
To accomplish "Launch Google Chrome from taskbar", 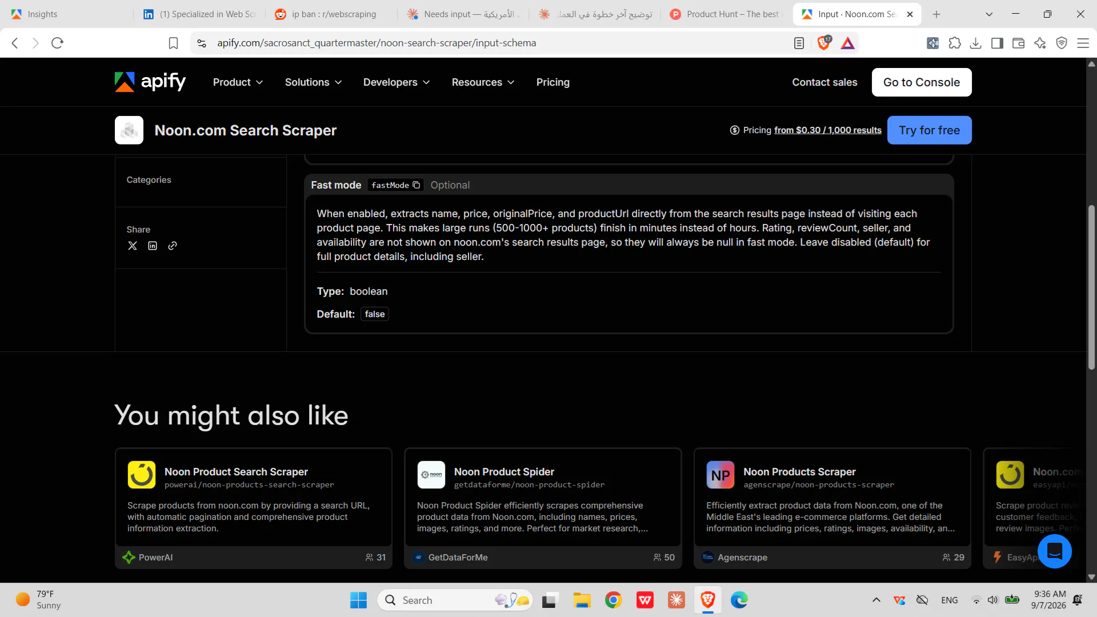I will [x=614, y=600].
